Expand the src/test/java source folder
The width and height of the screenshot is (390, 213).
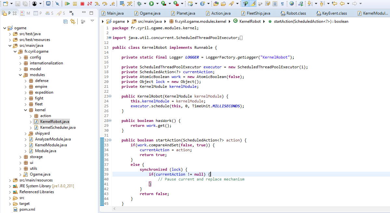pyautogui.click(x=10, y=34)
